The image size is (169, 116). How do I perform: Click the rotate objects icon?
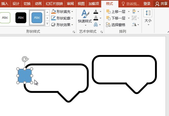point(134,25)
